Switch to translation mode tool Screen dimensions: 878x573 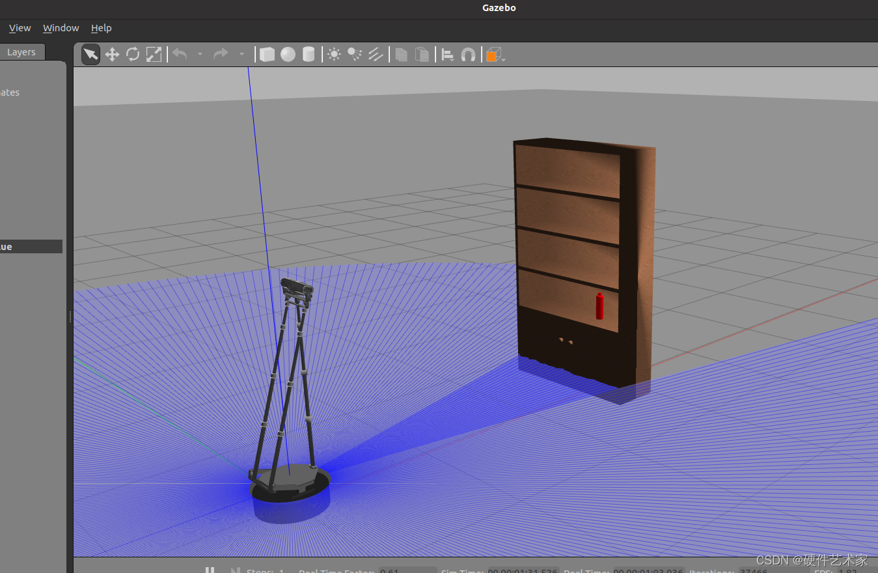(x=112, y=55)
